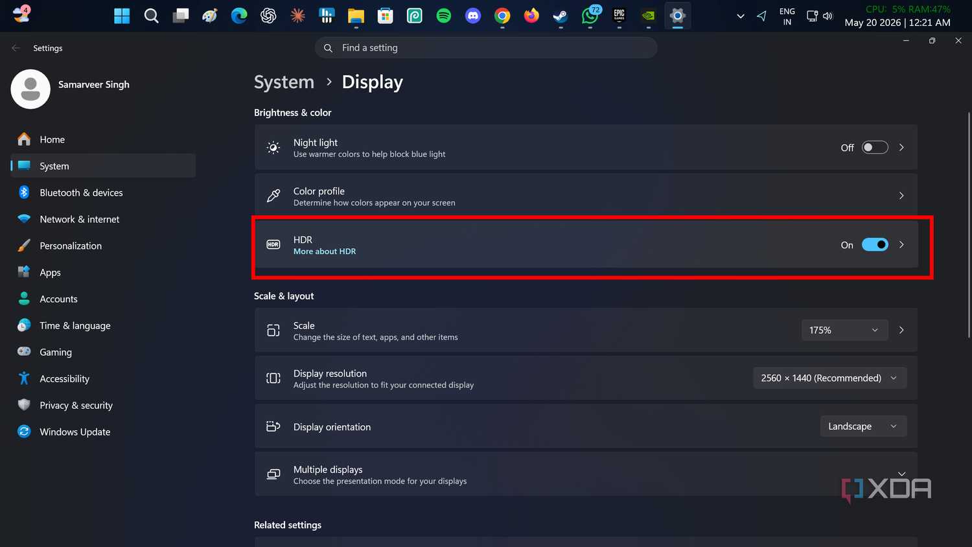Viewport: 972px width, 547px height.
Task: Launch Discord from the taskbar
Action: pyautogui.click(x=473, y=16)
